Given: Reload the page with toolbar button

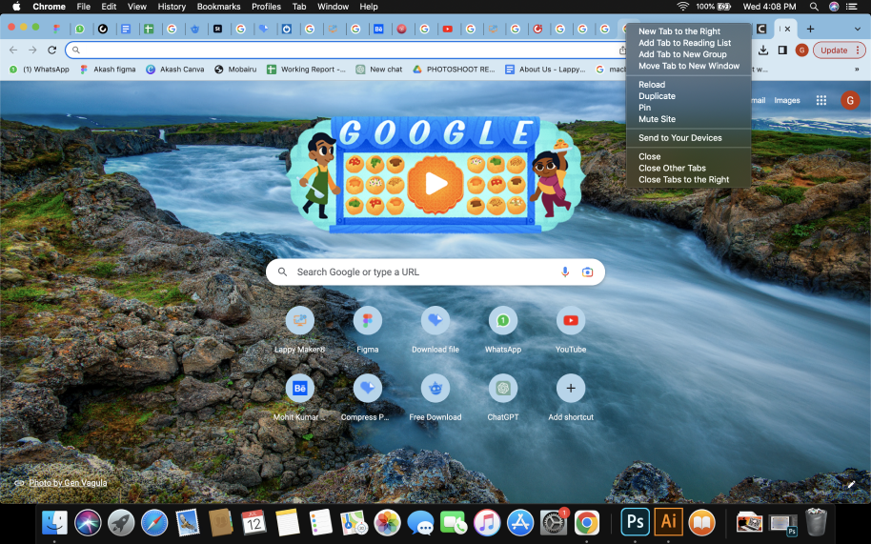Looking at the screenshot, I should tap(51, 50).
